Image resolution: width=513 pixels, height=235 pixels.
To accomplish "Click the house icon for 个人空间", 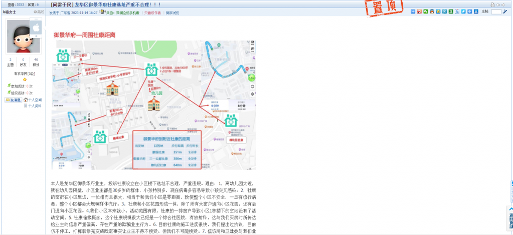I will coord(26,100).
